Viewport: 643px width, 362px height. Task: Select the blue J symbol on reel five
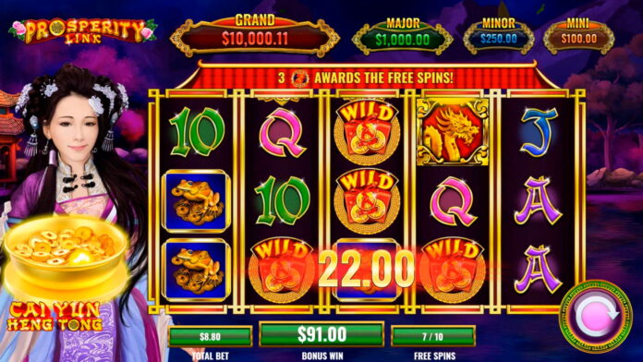(x=539, y=132)
